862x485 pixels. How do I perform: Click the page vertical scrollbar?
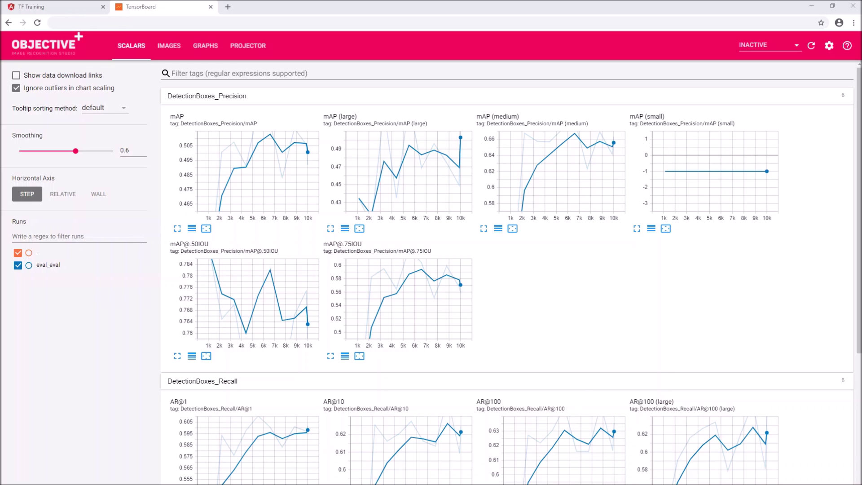[859, 211]
